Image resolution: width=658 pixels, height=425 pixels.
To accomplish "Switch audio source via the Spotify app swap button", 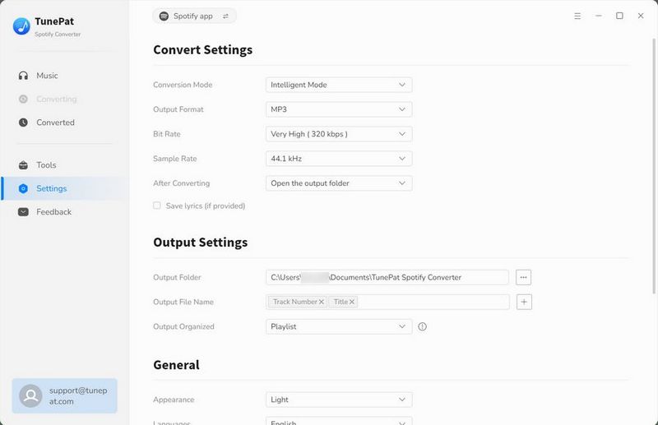I will point(225,16).
